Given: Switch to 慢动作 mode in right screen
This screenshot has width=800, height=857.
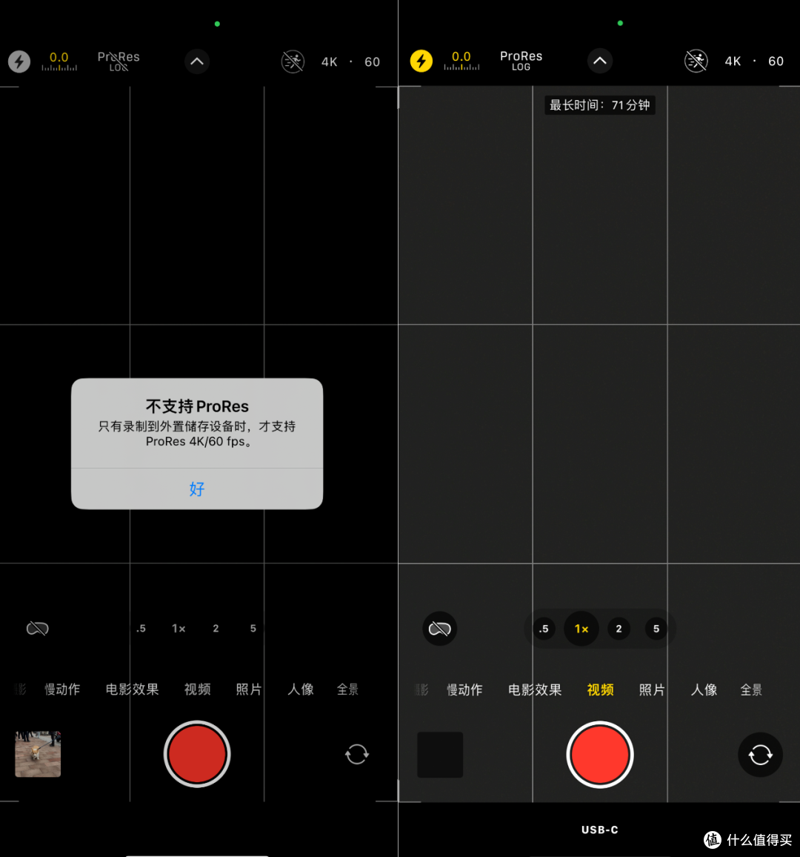Looking at the screenshot, I should [x=464, y=690].
